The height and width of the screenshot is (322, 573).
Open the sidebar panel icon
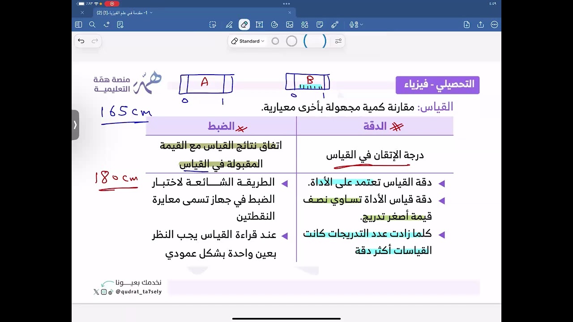(79, 25)
